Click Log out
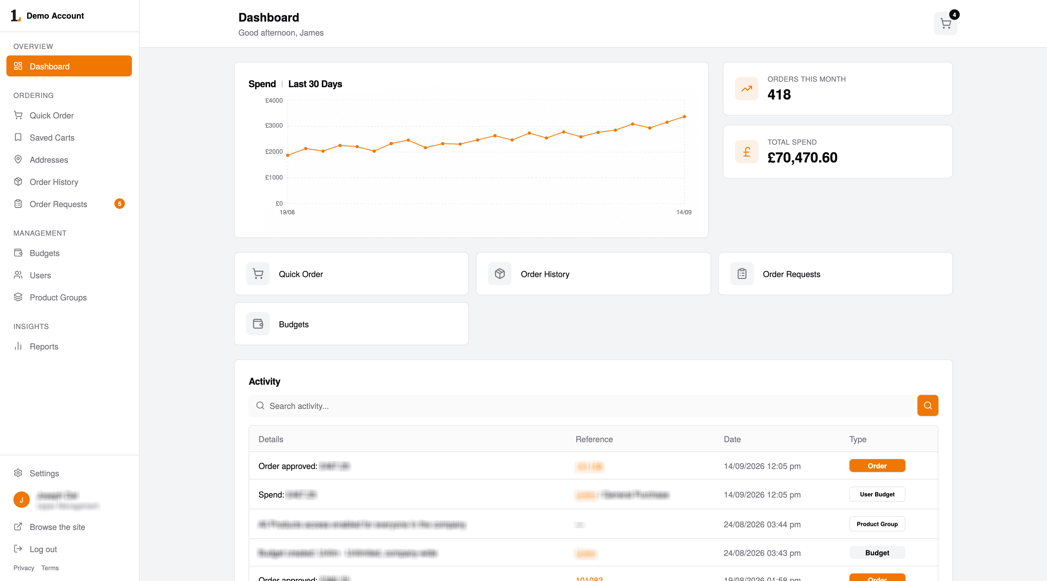This screenshot has height=581, width=1047. [43, 549]
